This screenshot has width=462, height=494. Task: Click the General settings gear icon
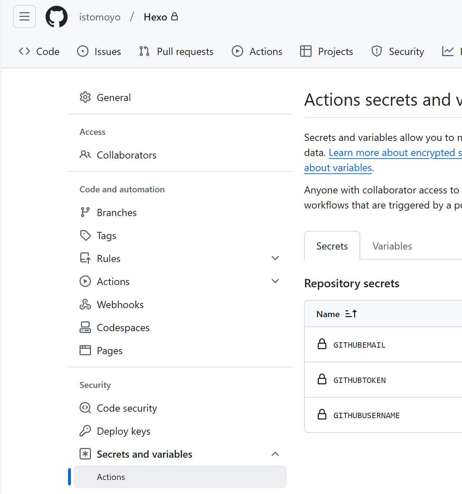tap(85, 97)
